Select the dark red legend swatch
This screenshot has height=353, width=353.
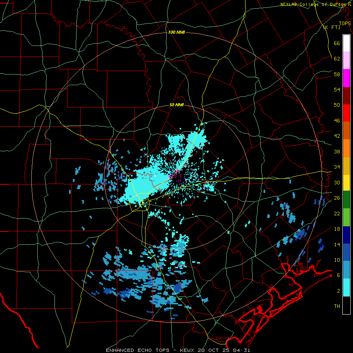pyautogui.click(x=346, y=95)
